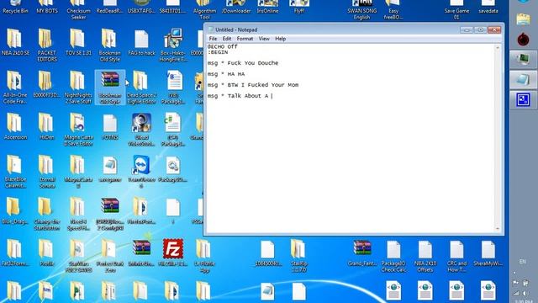Image resolution: width=538 pixels, height=303 pixels.
Task: Select the Ascension folder
Action: click(15, 126)
